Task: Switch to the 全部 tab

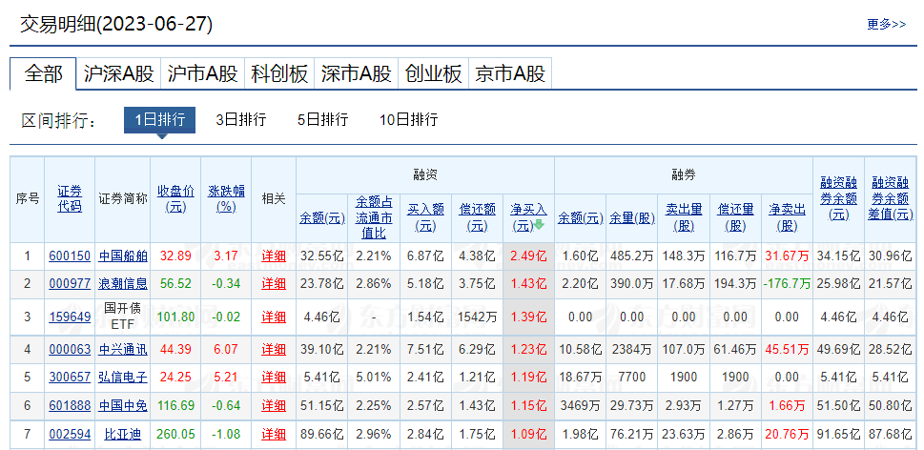Action: click(43, 73)
